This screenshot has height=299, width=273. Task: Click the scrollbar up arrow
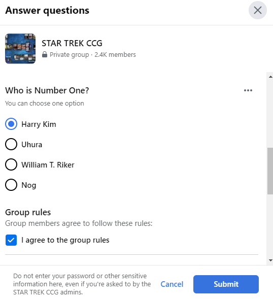click(270, 77)
